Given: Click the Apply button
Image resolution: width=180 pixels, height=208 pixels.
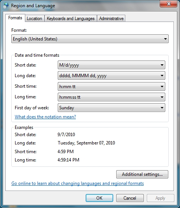Looking at the screenshot, I should 160,198.
